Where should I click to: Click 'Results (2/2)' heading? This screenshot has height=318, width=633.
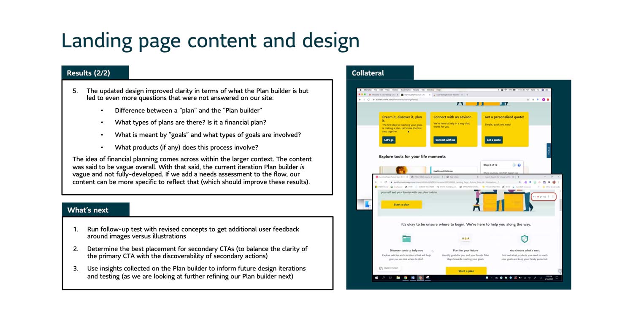pos(88,73)
